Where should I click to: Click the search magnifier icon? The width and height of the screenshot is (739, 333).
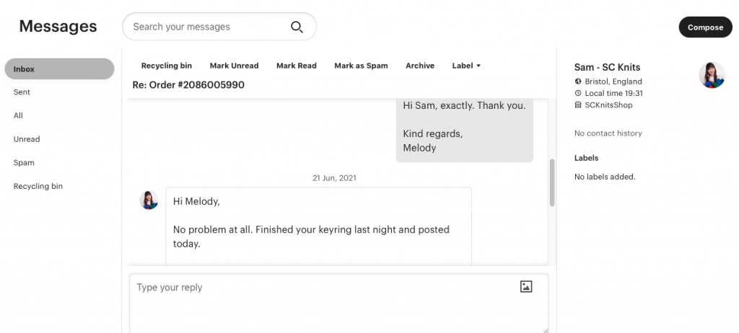click(x=297, y=27)
